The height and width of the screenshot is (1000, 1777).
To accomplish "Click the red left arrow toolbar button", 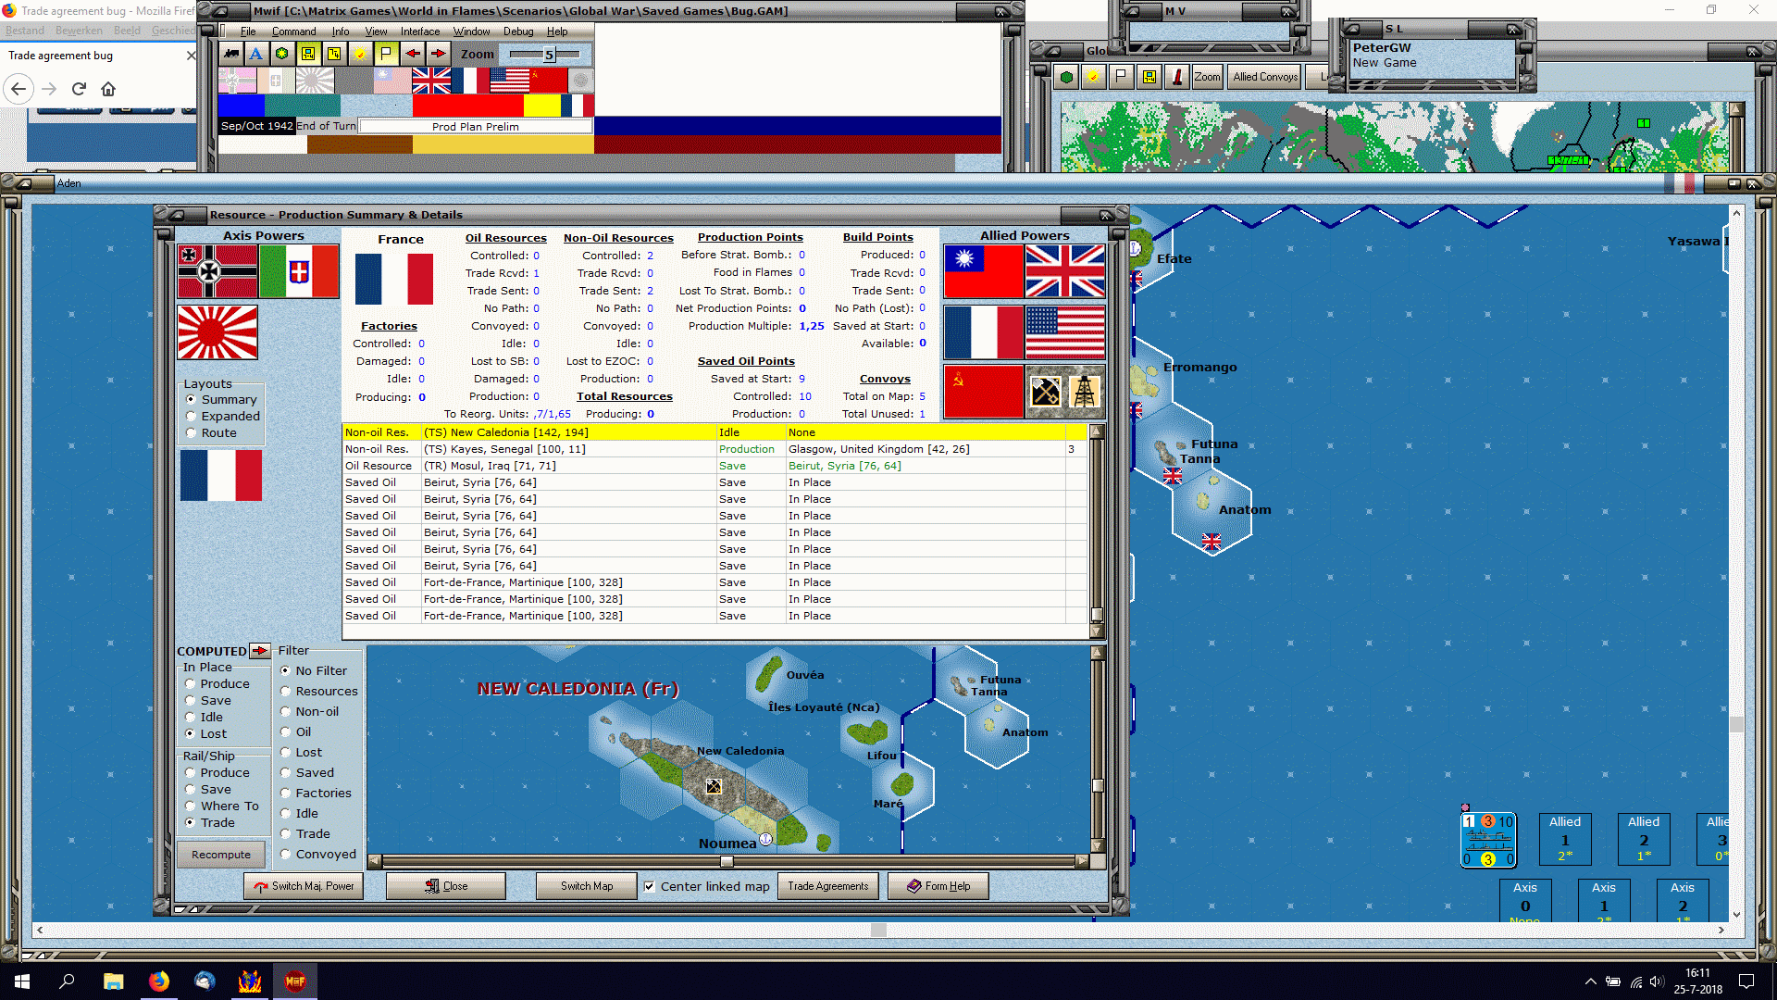I will [413, 54].
